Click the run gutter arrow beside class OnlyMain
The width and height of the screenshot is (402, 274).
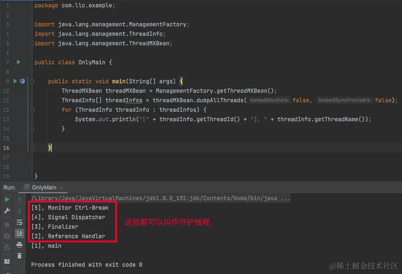pos(19,62)
